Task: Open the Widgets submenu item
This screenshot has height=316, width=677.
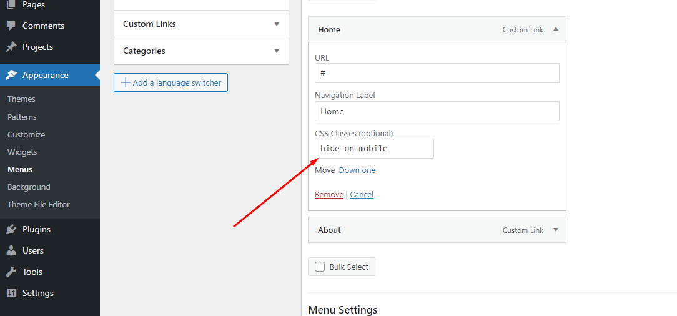Action: (22, 152)
